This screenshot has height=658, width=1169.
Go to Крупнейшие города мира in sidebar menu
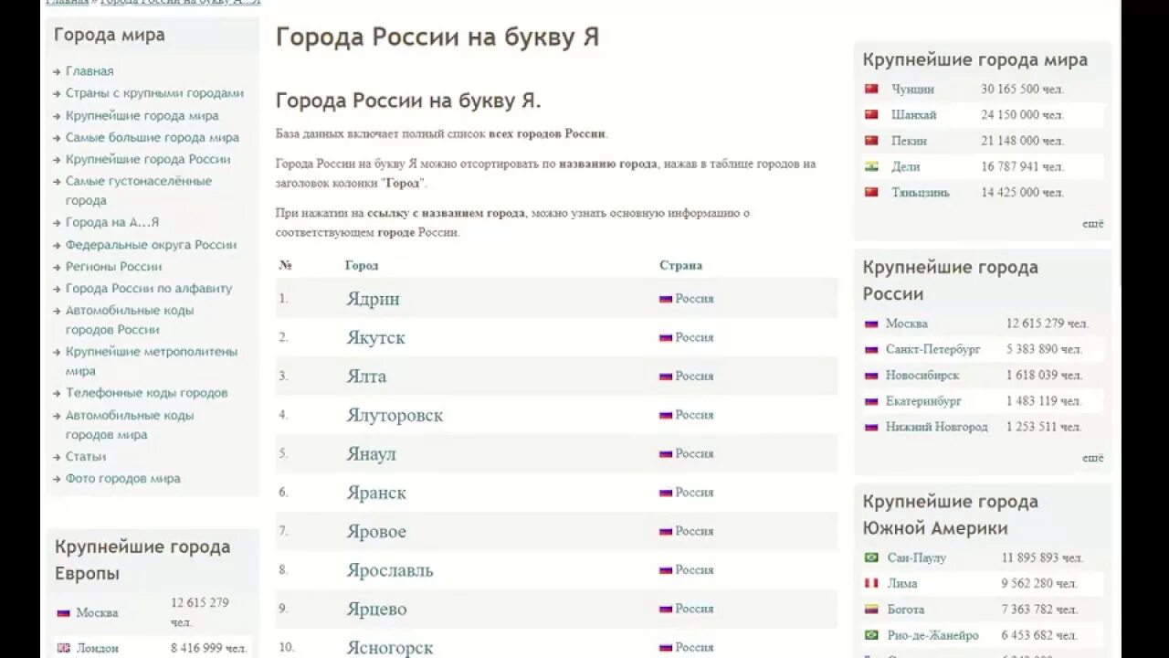click(142, 116)
